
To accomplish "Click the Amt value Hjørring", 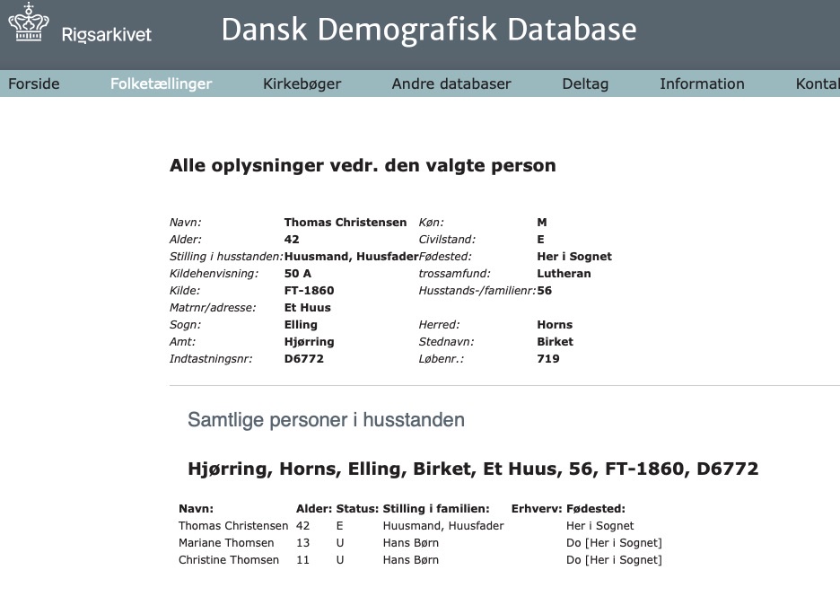I will 309,342.
